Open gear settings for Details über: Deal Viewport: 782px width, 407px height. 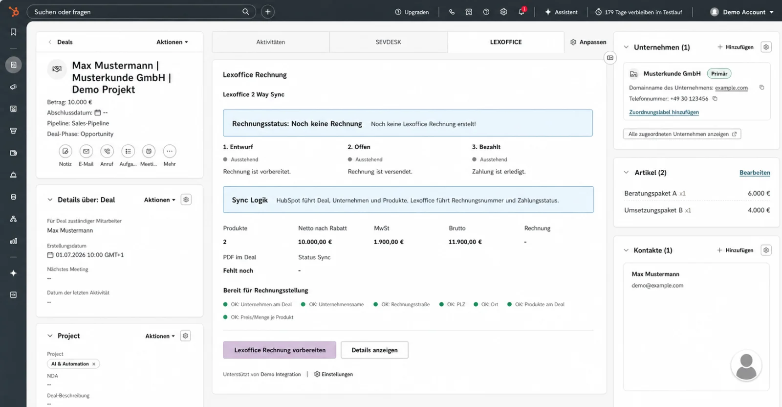click(x=186, y=200)
